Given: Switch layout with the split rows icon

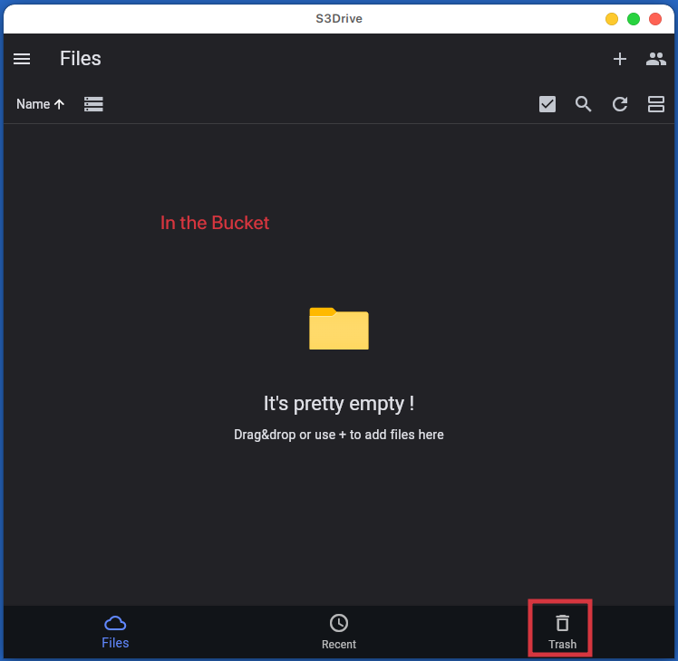Looking at the screenshot, I should tap(655, 104).
